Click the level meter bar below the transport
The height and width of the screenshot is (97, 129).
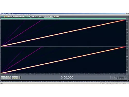[x=64, y=80]
